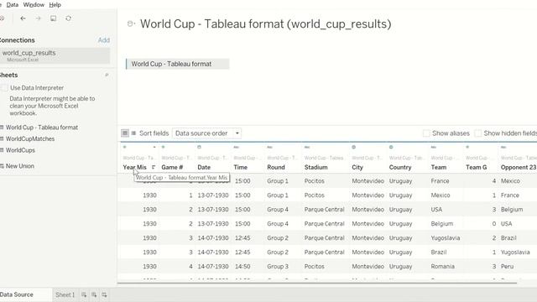Click globe icon above City column
Viewport: 537px width, 302px height.
tap(354, 147)
